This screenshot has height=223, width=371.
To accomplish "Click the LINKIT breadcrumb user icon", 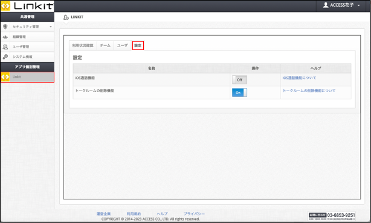I will 66,17.
